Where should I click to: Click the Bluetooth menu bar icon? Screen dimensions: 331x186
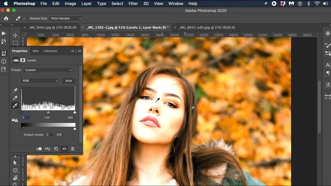point(308,4)
